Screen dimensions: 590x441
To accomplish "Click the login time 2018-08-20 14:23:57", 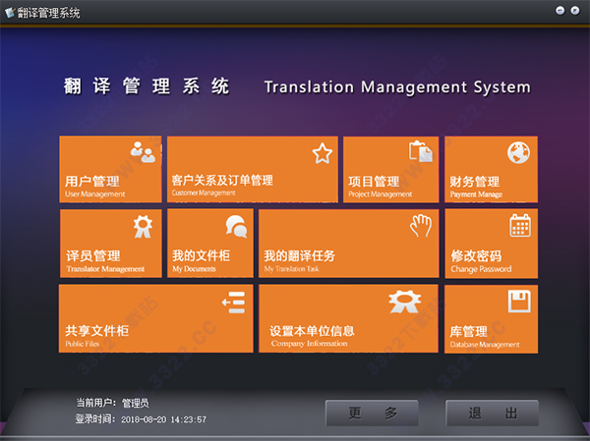I will click(163, 419).
